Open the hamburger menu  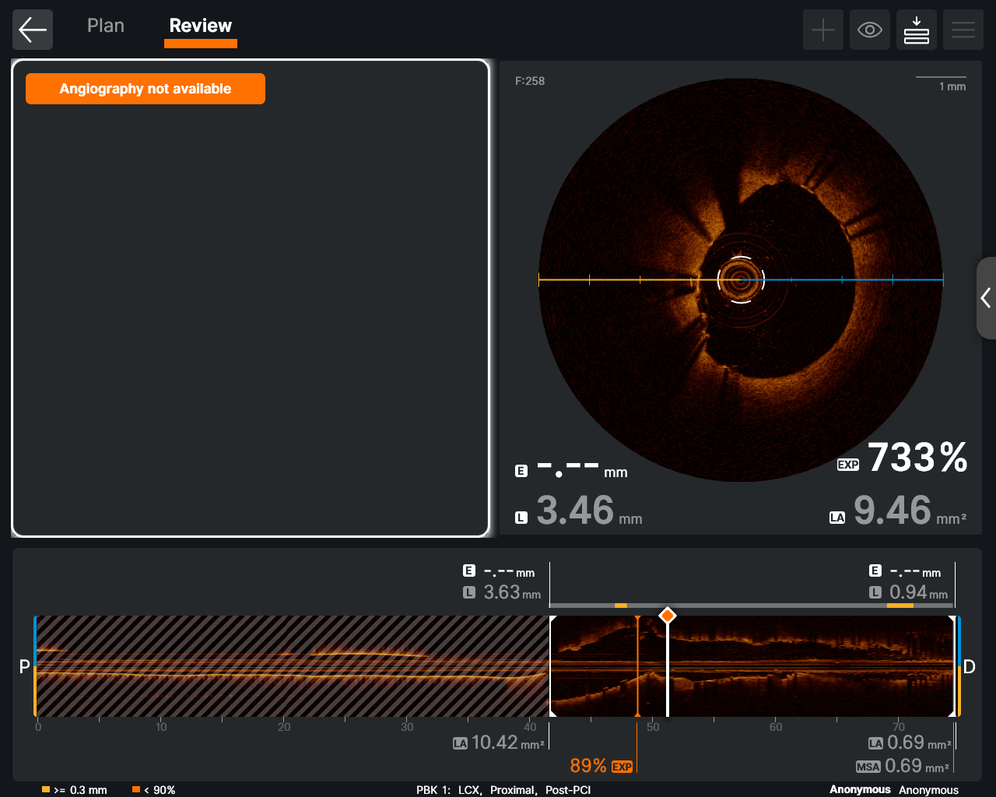[963, 30]
